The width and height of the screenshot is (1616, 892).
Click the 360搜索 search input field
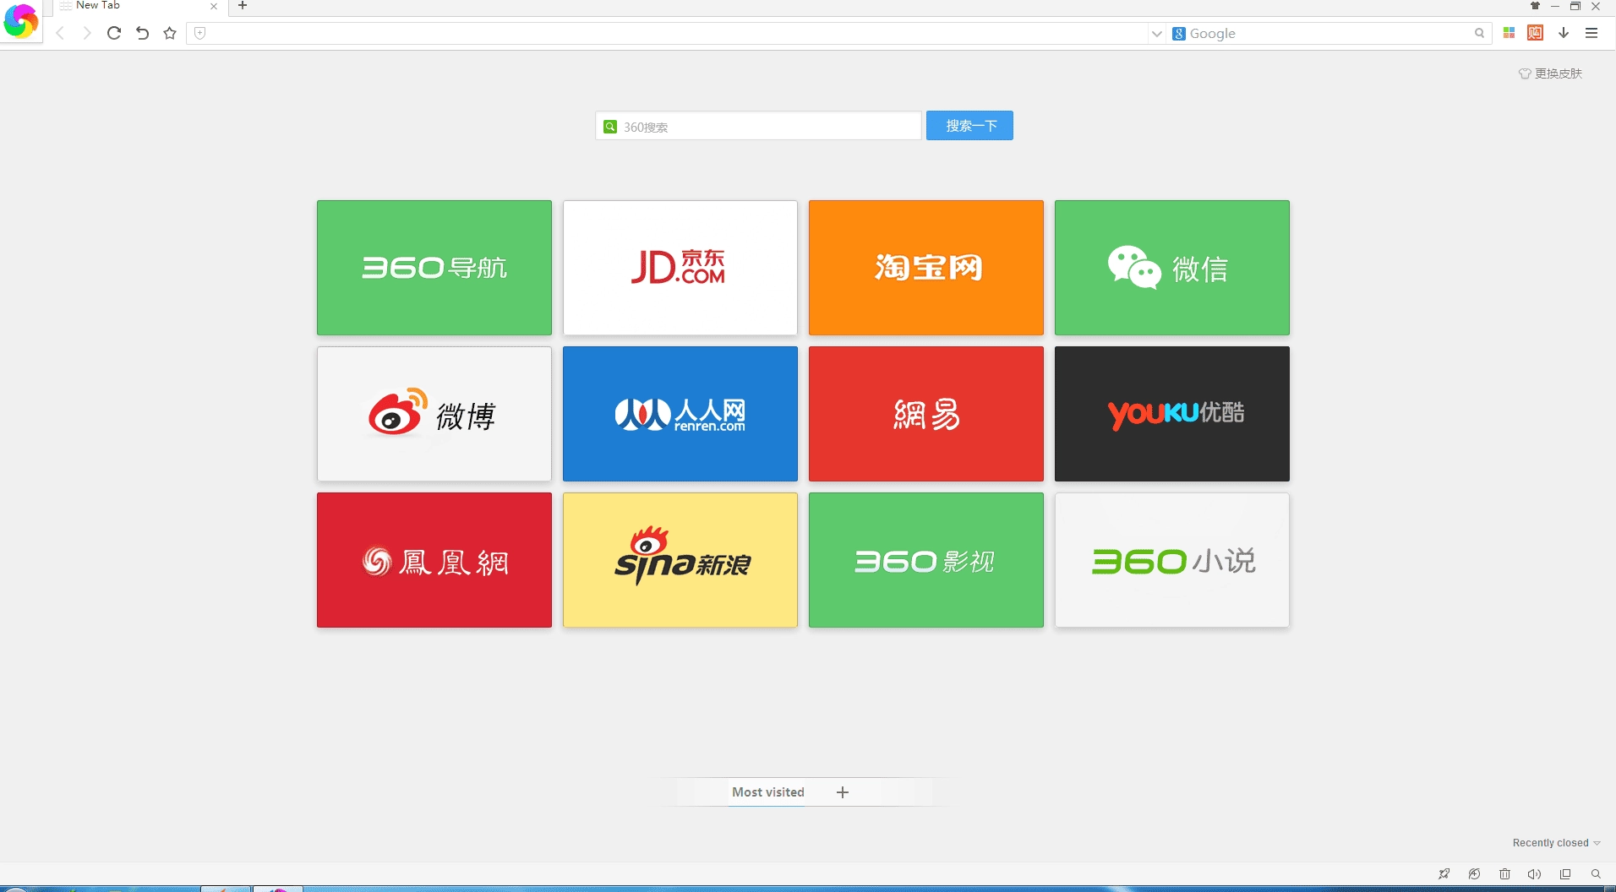[758, 126]
